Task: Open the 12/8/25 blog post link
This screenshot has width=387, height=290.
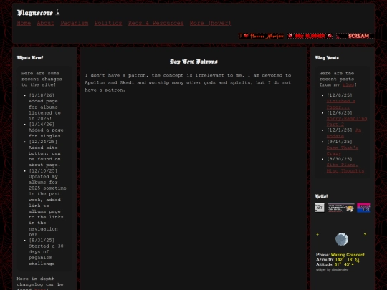Action: pyautogui.click(x=341, y=104)
